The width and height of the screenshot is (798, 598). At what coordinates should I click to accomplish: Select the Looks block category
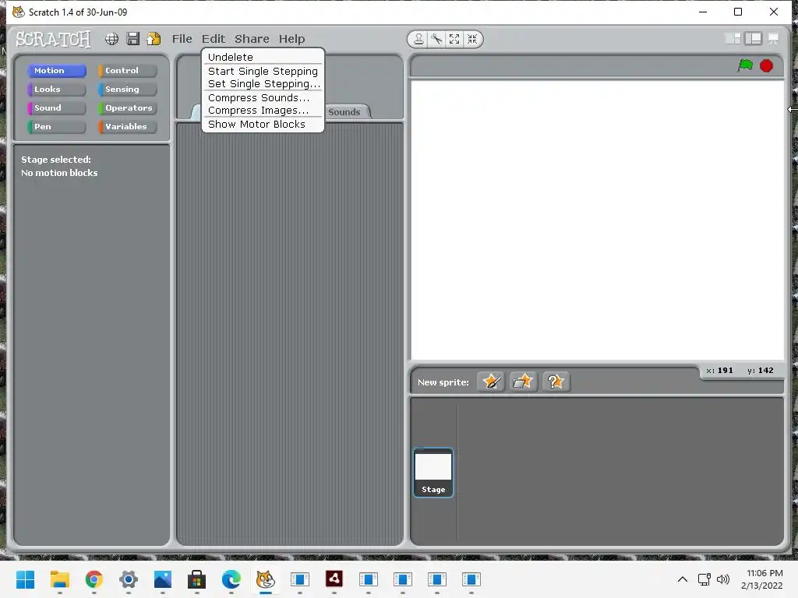(56, 89)
